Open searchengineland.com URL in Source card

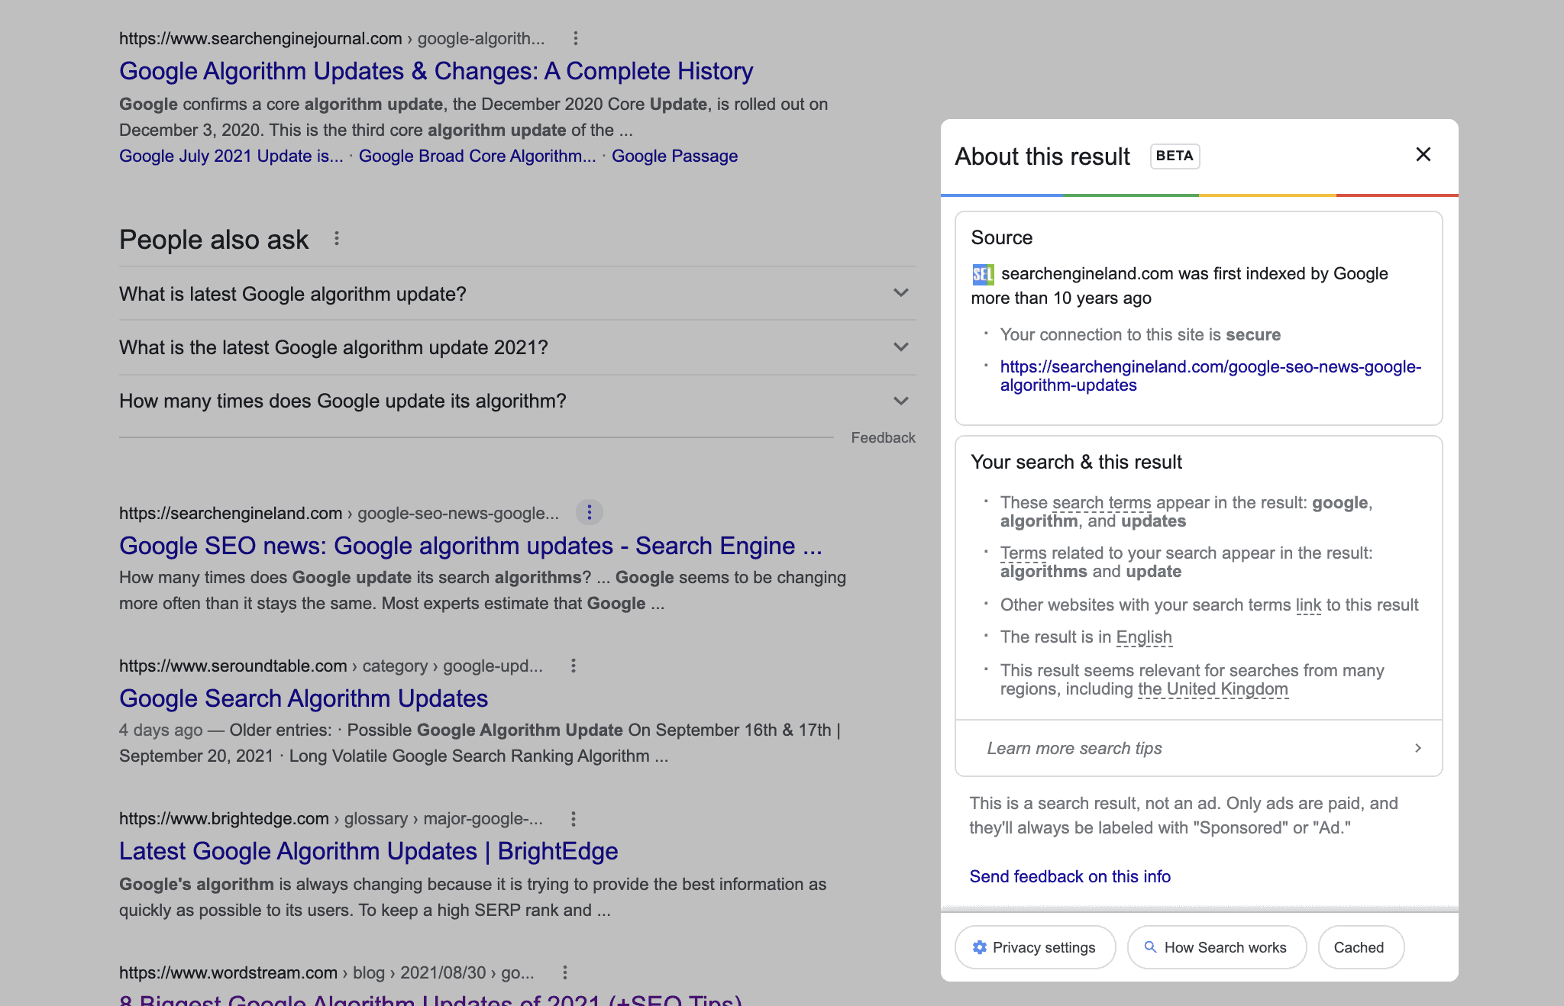coord(1210,376)
